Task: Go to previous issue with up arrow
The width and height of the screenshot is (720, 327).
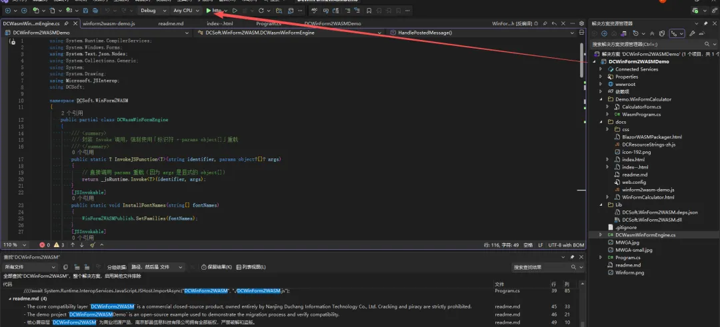Action: (73, 245)
